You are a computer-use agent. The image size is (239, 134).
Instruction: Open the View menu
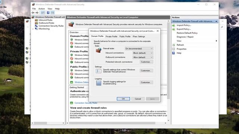point(50,9)
